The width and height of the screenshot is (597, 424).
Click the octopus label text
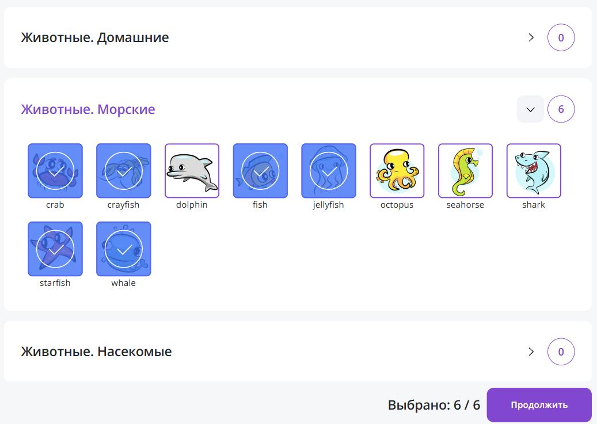coord(397,205)
